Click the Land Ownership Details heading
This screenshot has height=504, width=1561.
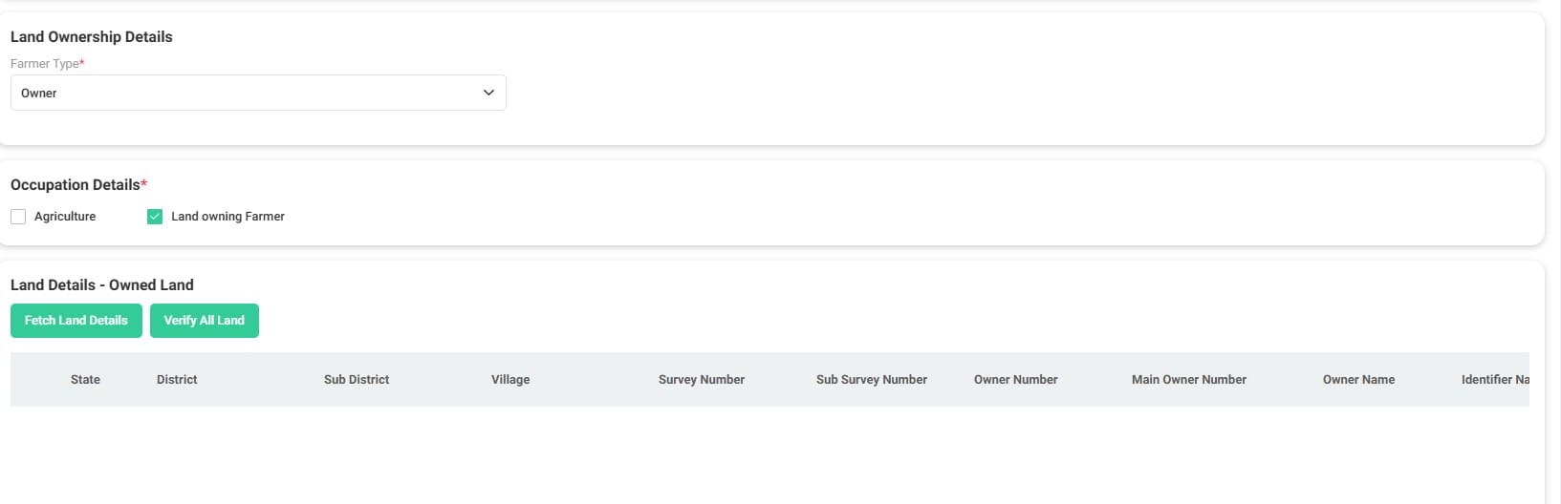(x=92, y=37)
